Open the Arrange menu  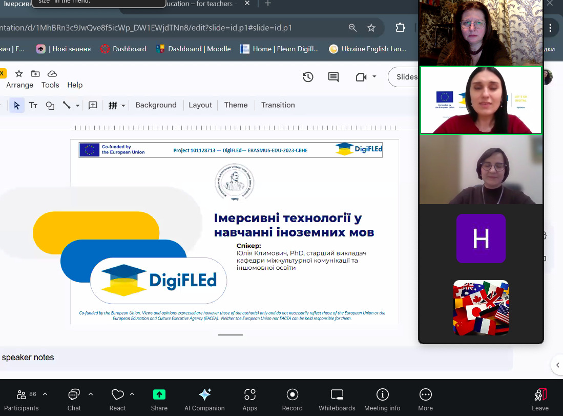click(19, 85)
